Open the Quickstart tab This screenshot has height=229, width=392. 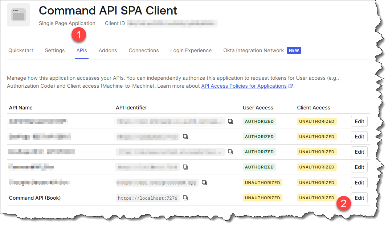coord(21,50)
